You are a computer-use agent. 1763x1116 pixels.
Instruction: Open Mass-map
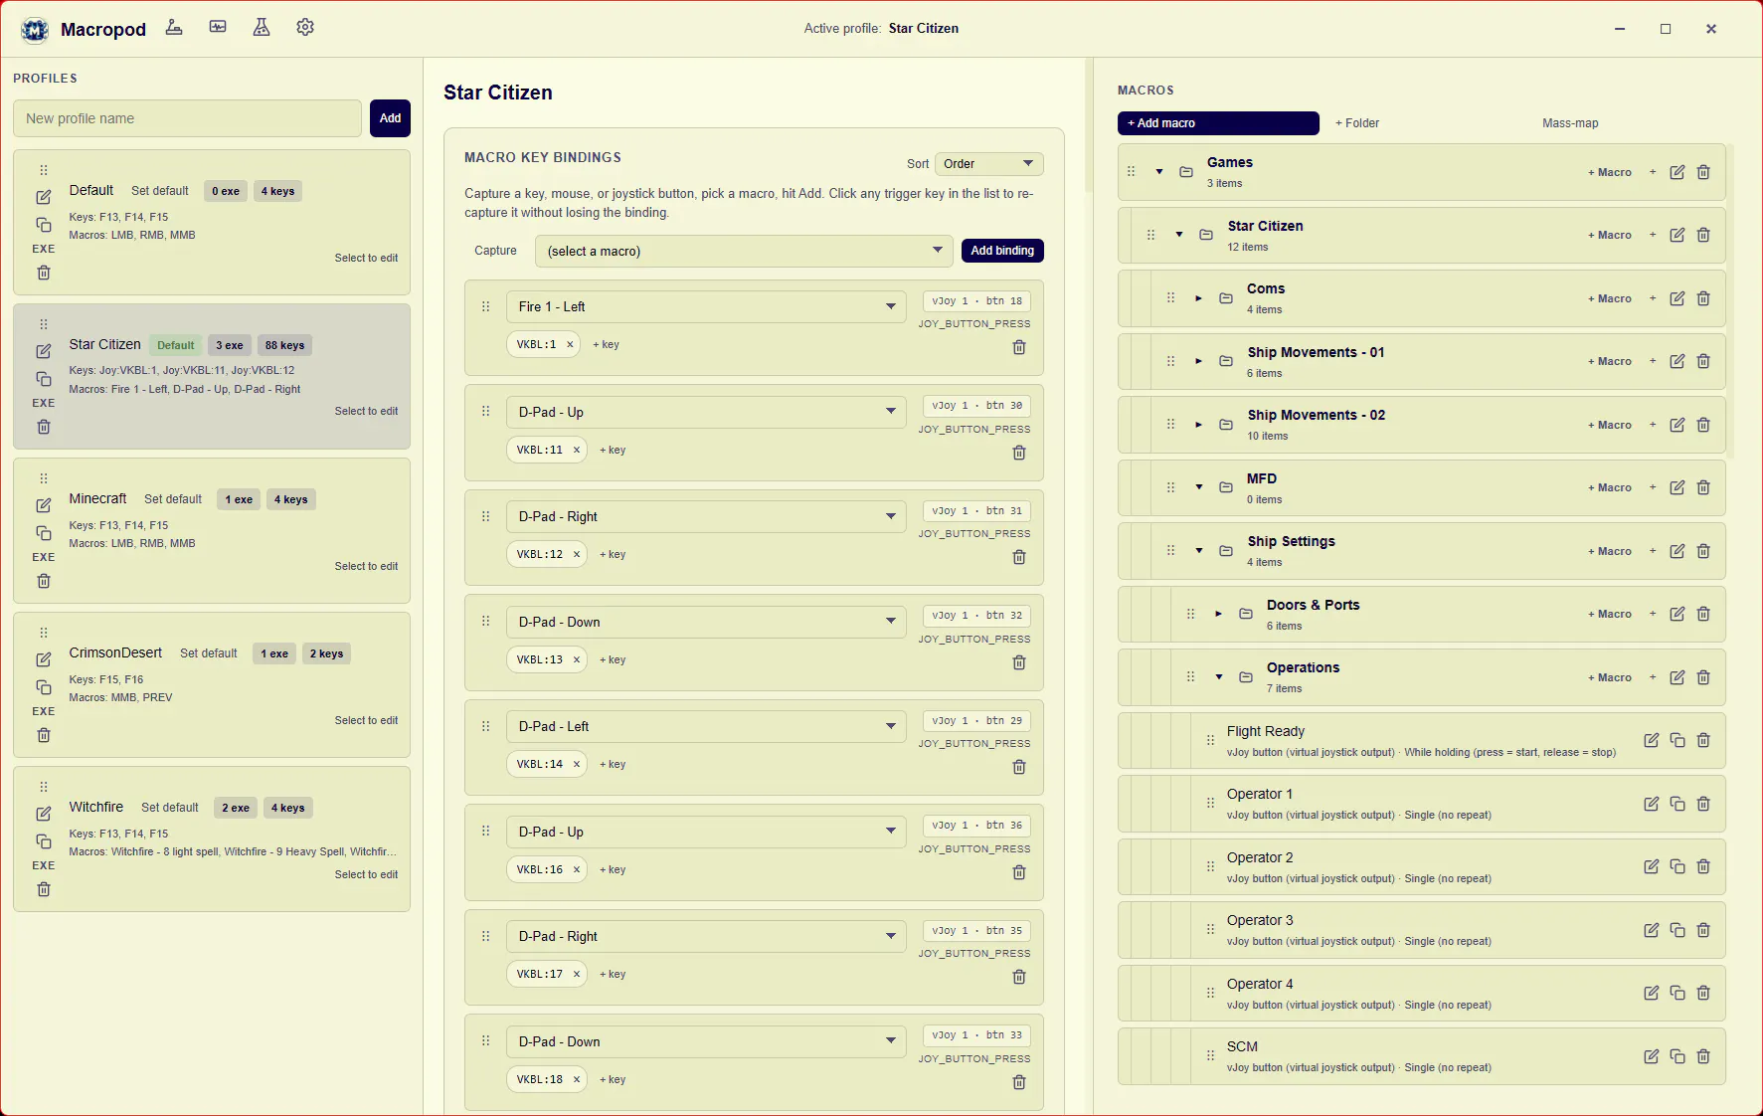(x=1570, y=123)
